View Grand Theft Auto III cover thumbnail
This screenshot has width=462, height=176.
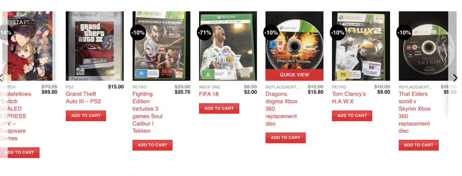[95, 46]
